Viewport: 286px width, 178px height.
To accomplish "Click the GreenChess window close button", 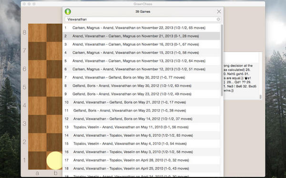I will click(24, 4).
